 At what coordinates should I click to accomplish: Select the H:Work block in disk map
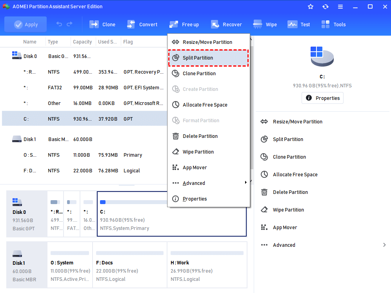(207, 265)
